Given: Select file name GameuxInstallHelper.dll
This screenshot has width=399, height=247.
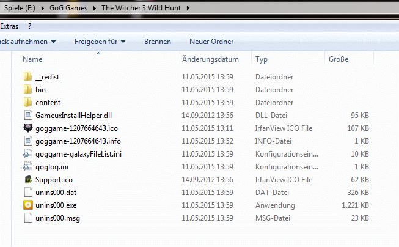Looking at the screenshot, I should point(73,116).
